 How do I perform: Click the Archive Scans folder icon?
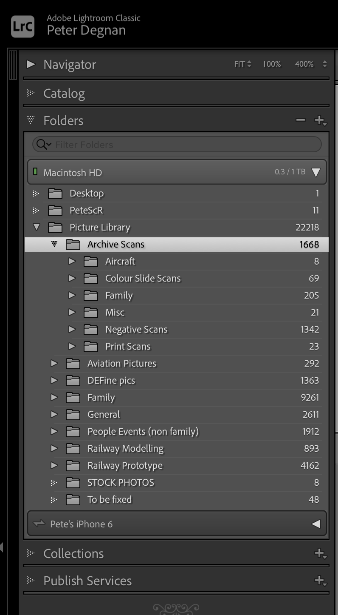[x=73, y=244]
